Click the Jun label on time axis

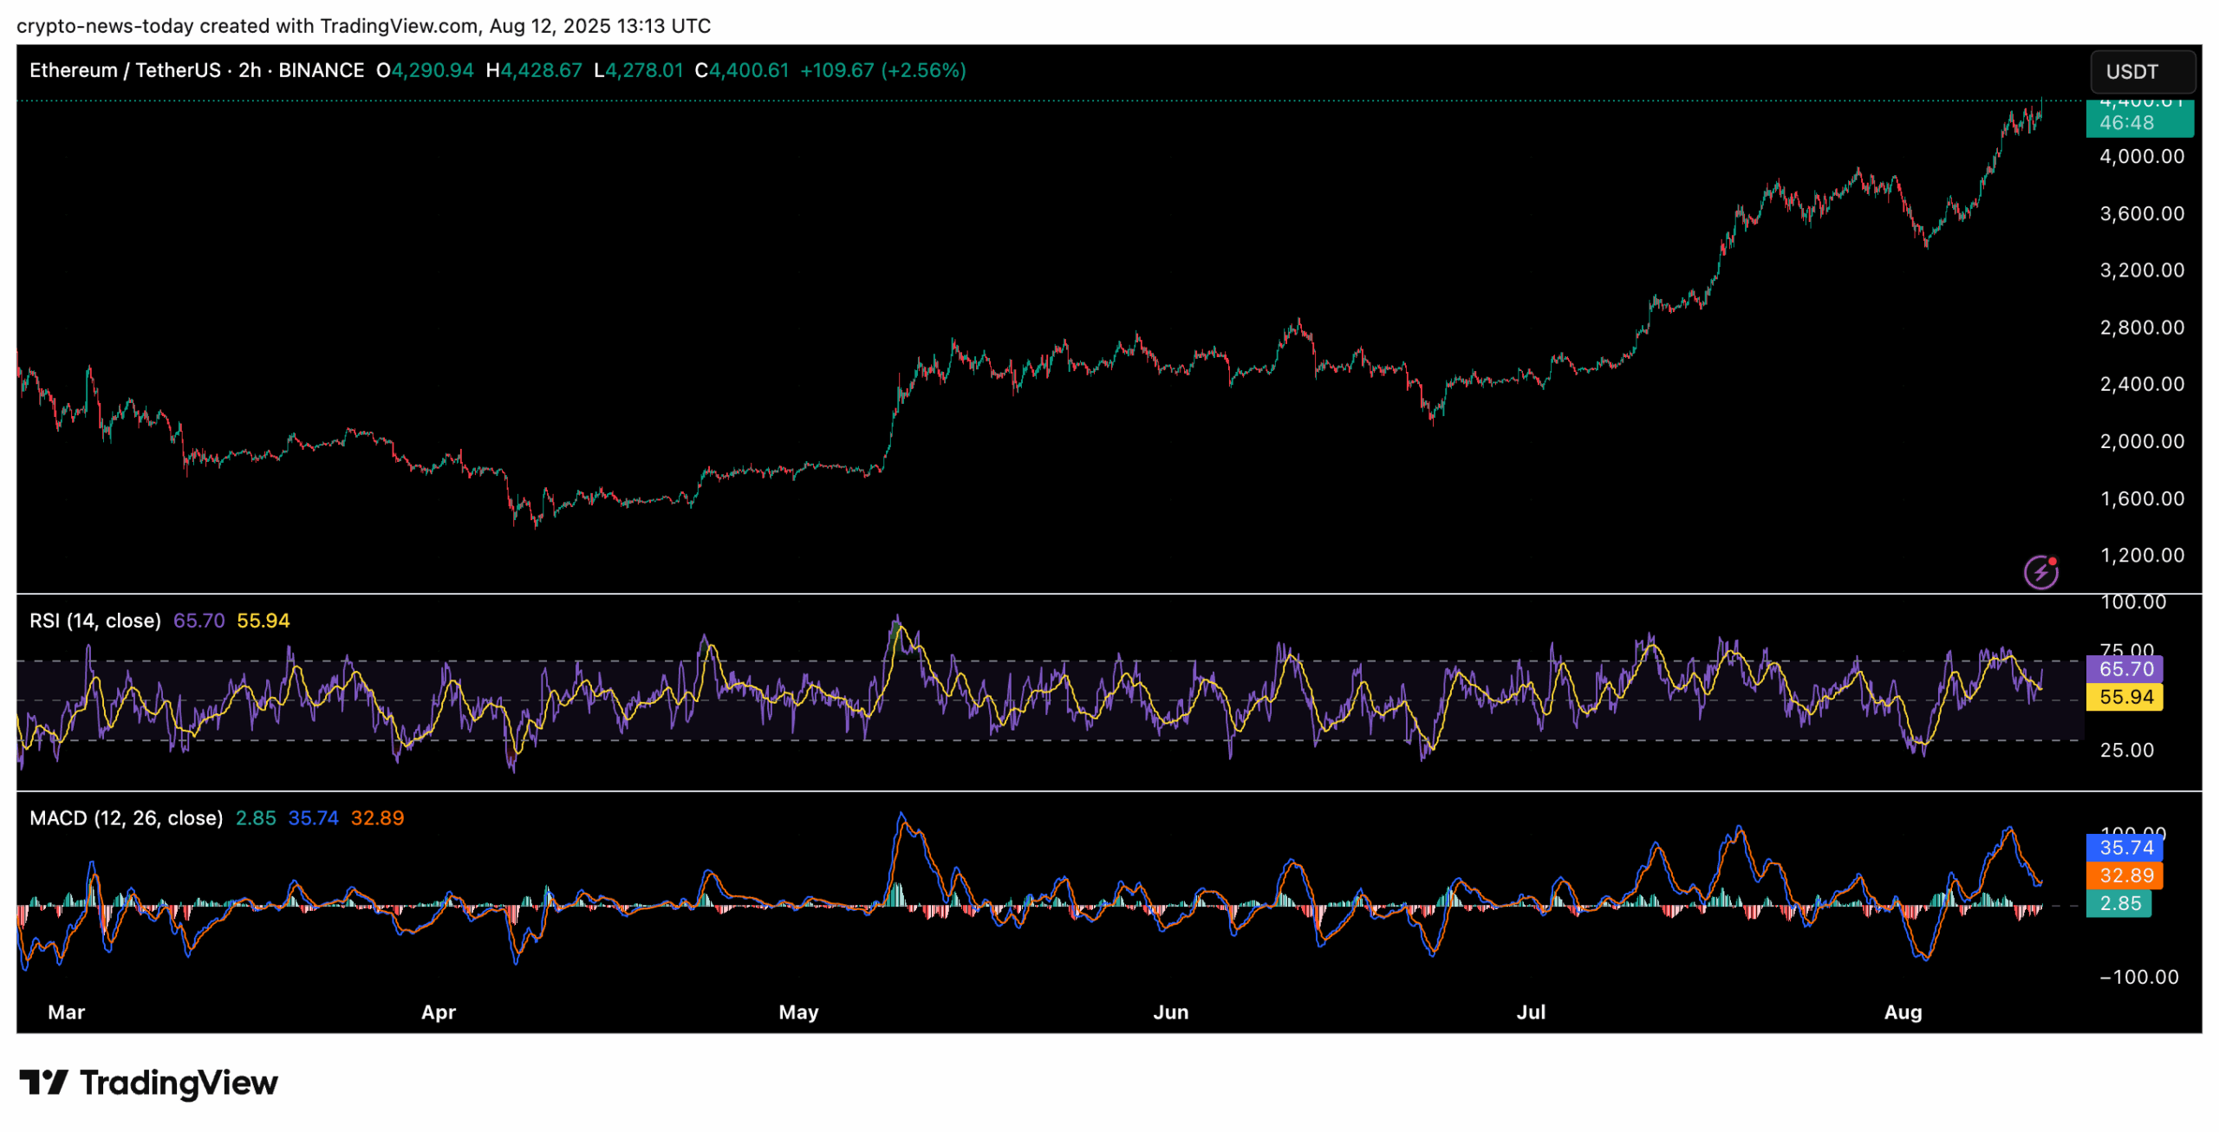coord(1169,1012)
